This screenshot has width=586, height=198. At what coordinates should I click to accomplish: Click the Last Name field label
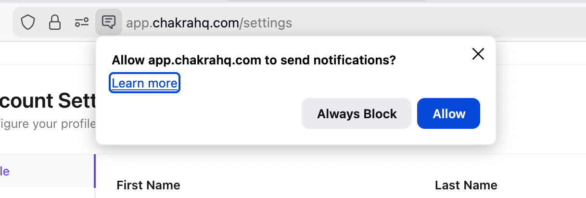click(x=466, y=185)
